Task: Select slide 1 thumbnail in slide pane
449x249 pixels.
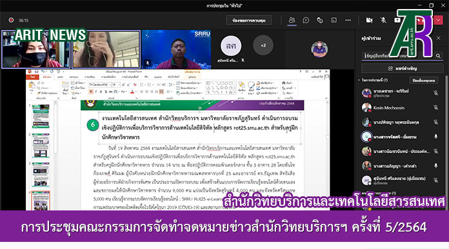Action: pyautogui.click(x=41, y=116)
